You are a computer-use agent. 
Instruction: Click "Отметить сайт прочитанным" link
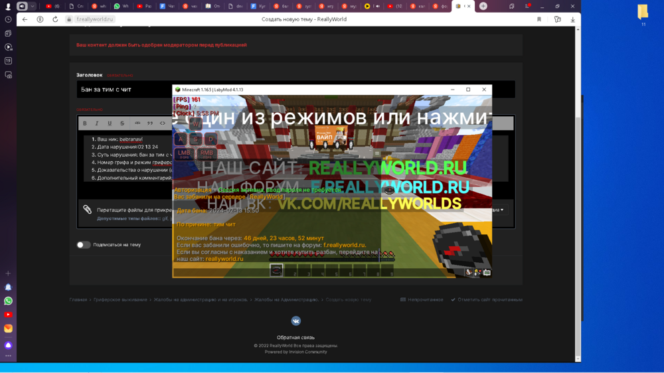click(487, 300)
